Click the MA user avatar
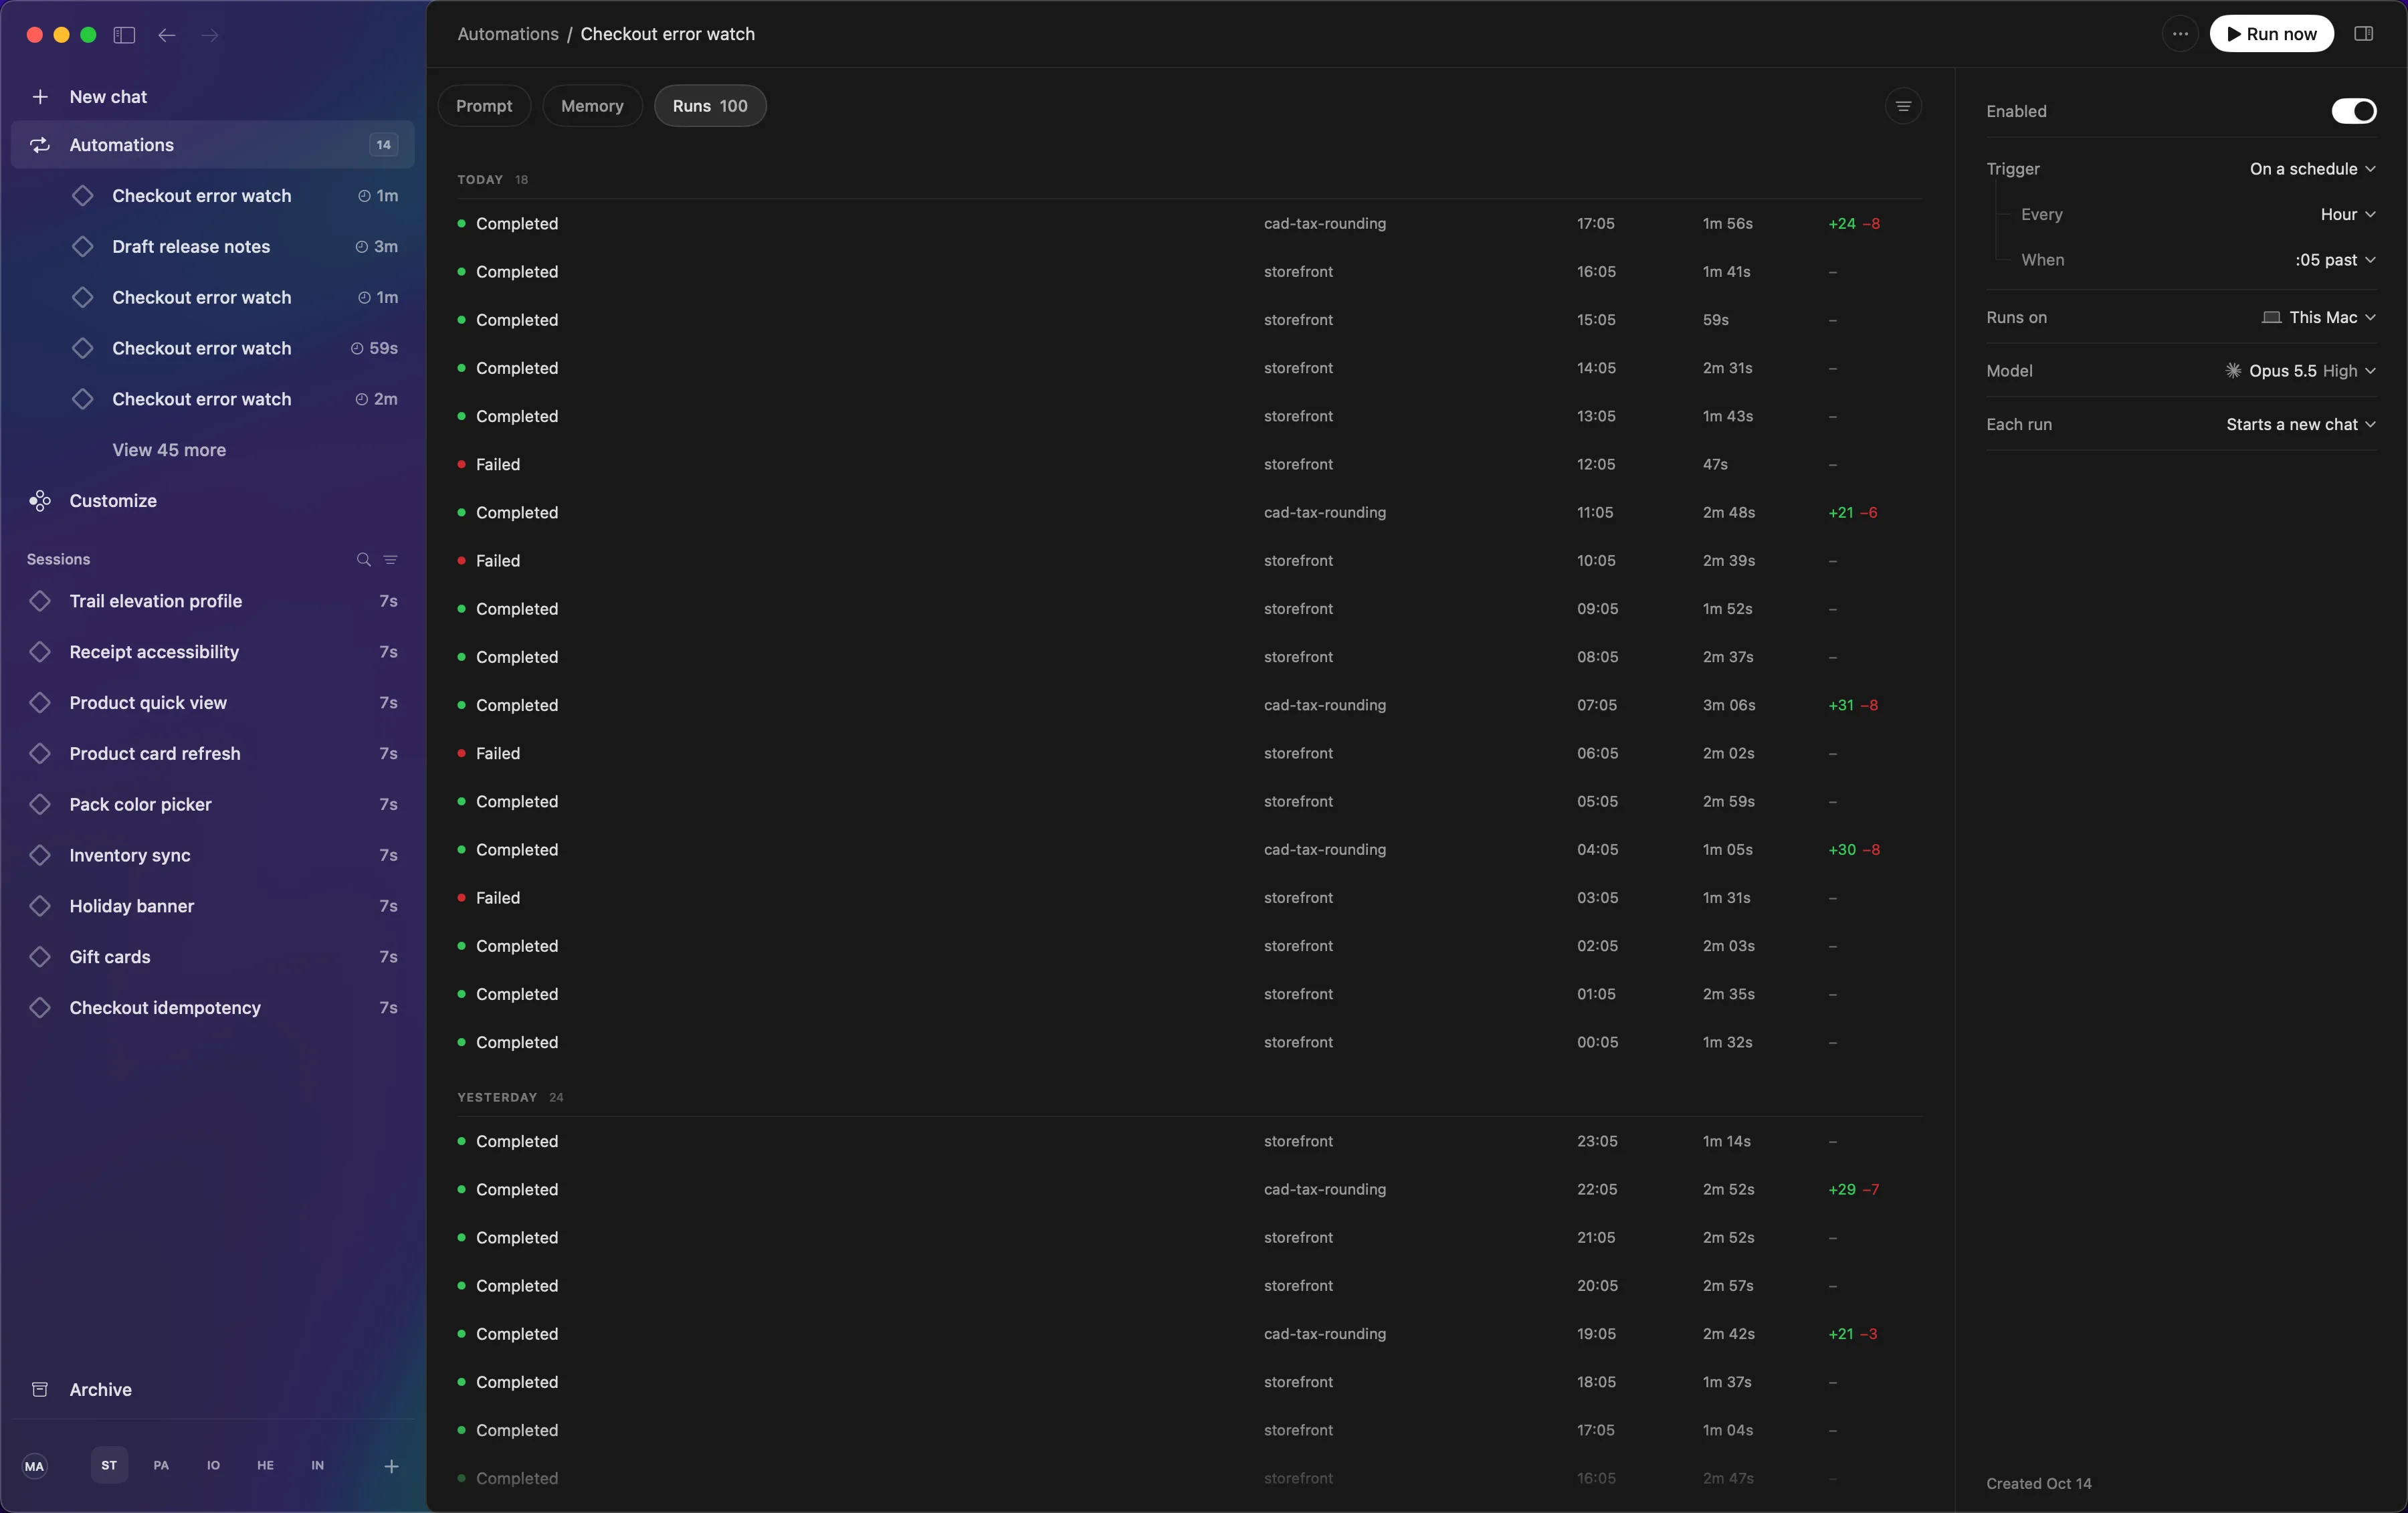The width and height of the screenshot is (2408, 1513). 34,1466
